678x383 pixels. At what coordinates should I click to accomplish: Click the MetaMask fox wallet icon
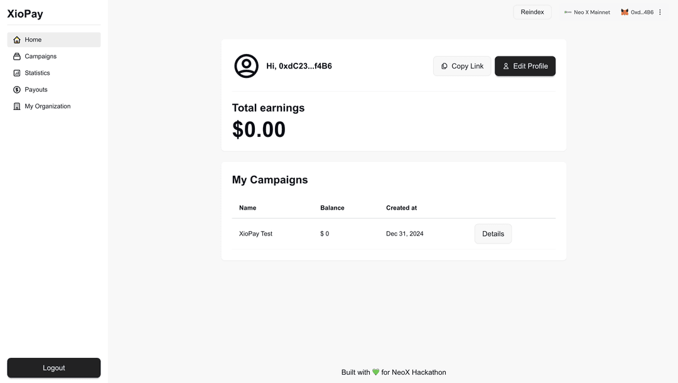(x=625, y=12)
